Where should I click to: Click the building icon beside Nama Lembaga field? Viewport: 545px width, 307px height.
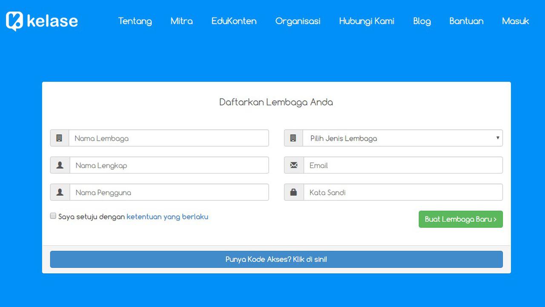(x=59, y=138)
